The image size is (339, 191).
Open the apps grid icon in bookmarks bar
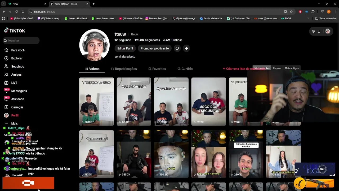point(3,19)
